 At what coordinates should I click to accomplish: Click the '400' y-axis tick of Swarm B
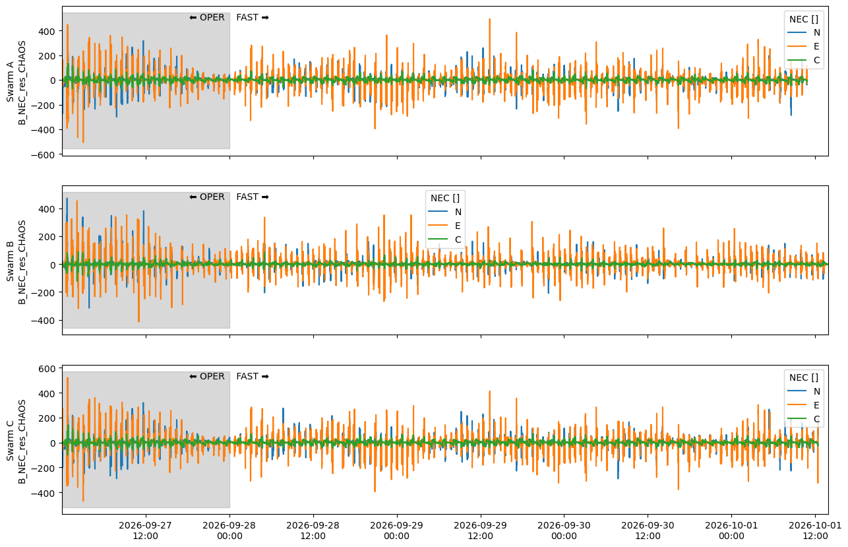pos(49,209)
